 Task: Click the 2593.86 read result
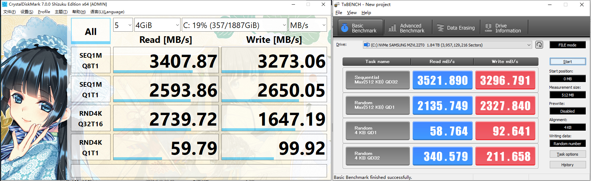coord(166,89)
